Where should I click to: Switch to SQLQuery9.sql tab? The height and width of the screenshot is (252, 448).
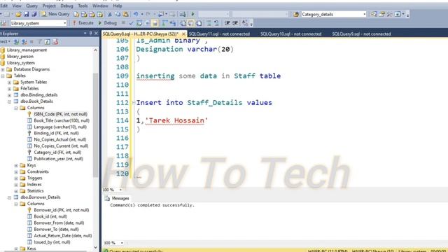tap(361, 34)
